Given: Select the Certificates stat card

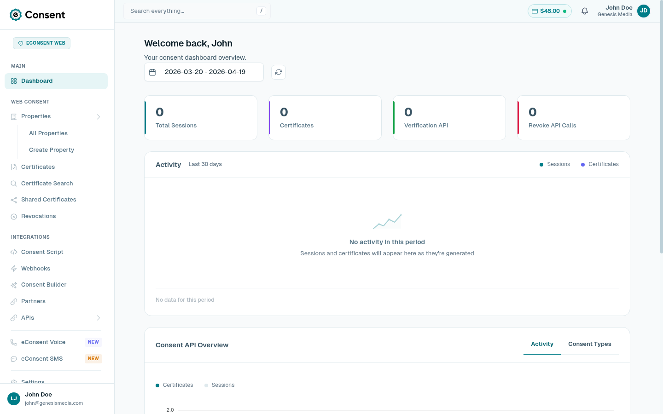Looking at the screenshot, I should pyautogui.click(x=325, y=118).
